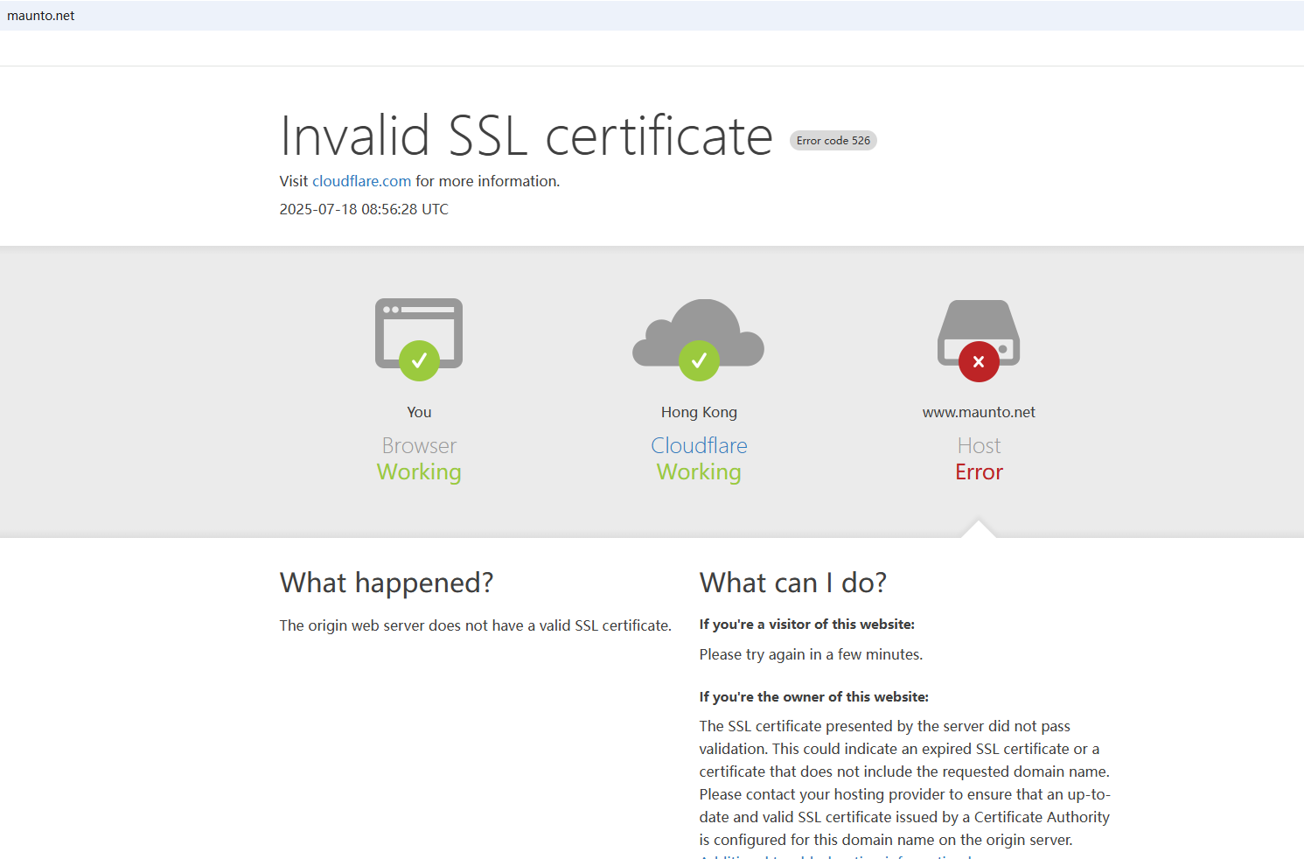Click the "What can I do?" heading
Viewport: 1304px width, 859px height.
pos(793,583)
